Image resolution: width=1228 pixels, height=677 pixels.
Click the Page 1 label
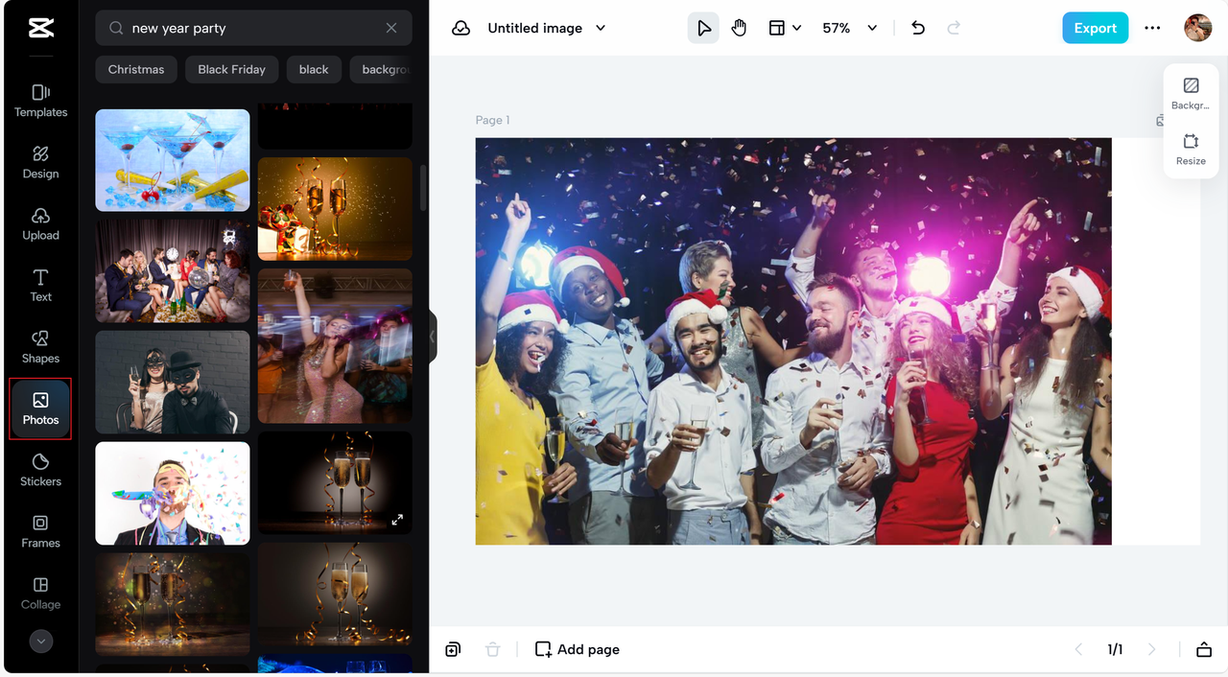point(492,120)
